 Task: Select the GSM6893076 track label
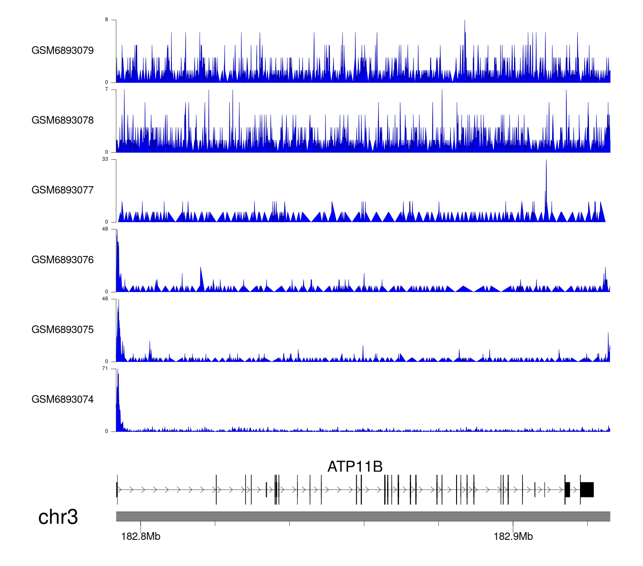coord(63,260)
